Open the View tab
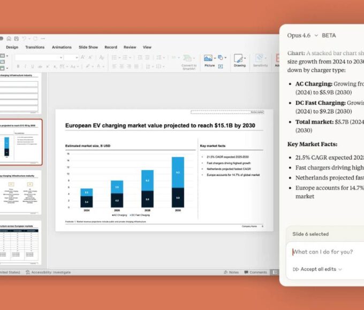The height and width of the screenshot is (310, 364). pyautogui.click(x=147, y=47)
